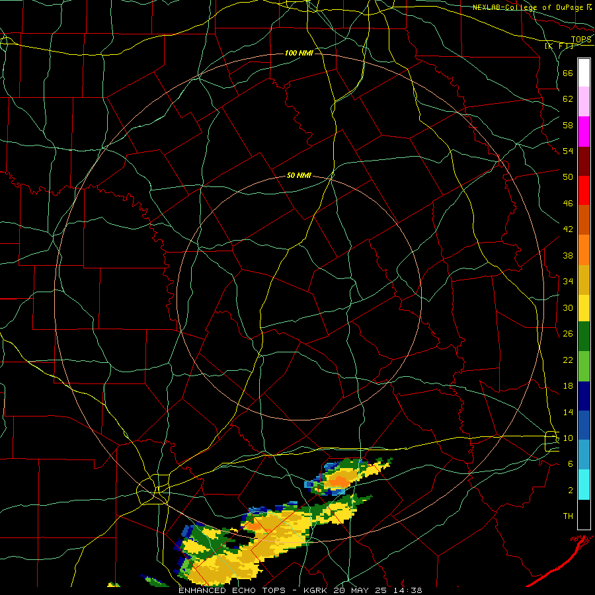Viewport: 595px width, 595px height.
Task: Click the legend value '26'
Action: [568, 334]
